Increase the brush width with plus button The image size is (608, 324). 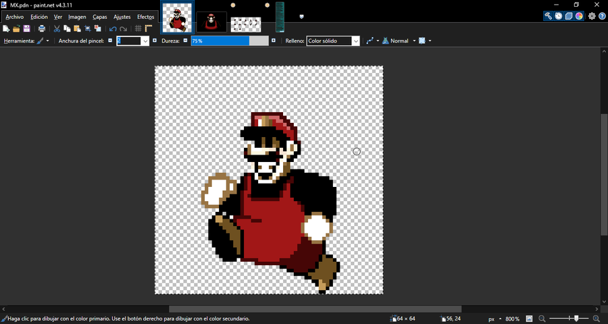coord(154,40)
